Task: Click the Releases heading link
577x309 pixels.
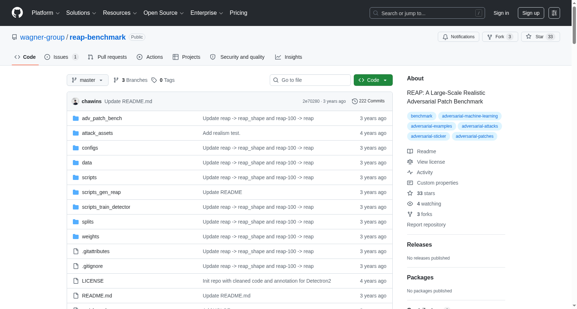Action: (419, 244)
